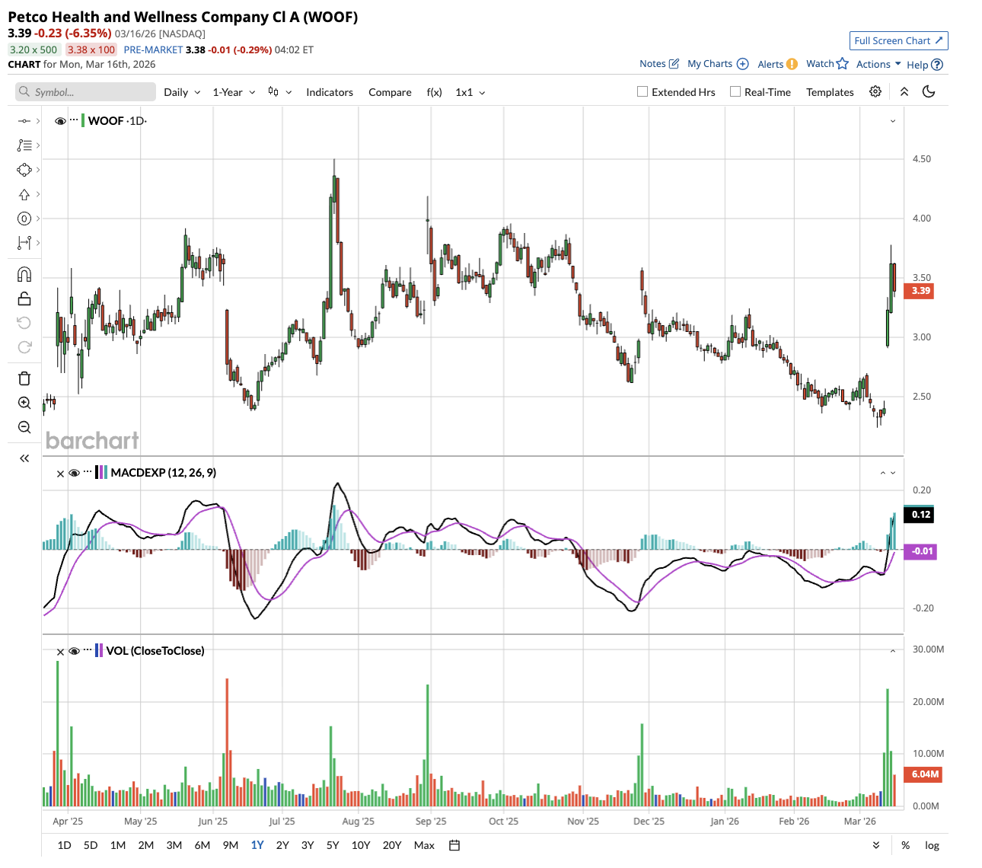Open options menu for MACDEXP indicator

(x=88, y=472)
